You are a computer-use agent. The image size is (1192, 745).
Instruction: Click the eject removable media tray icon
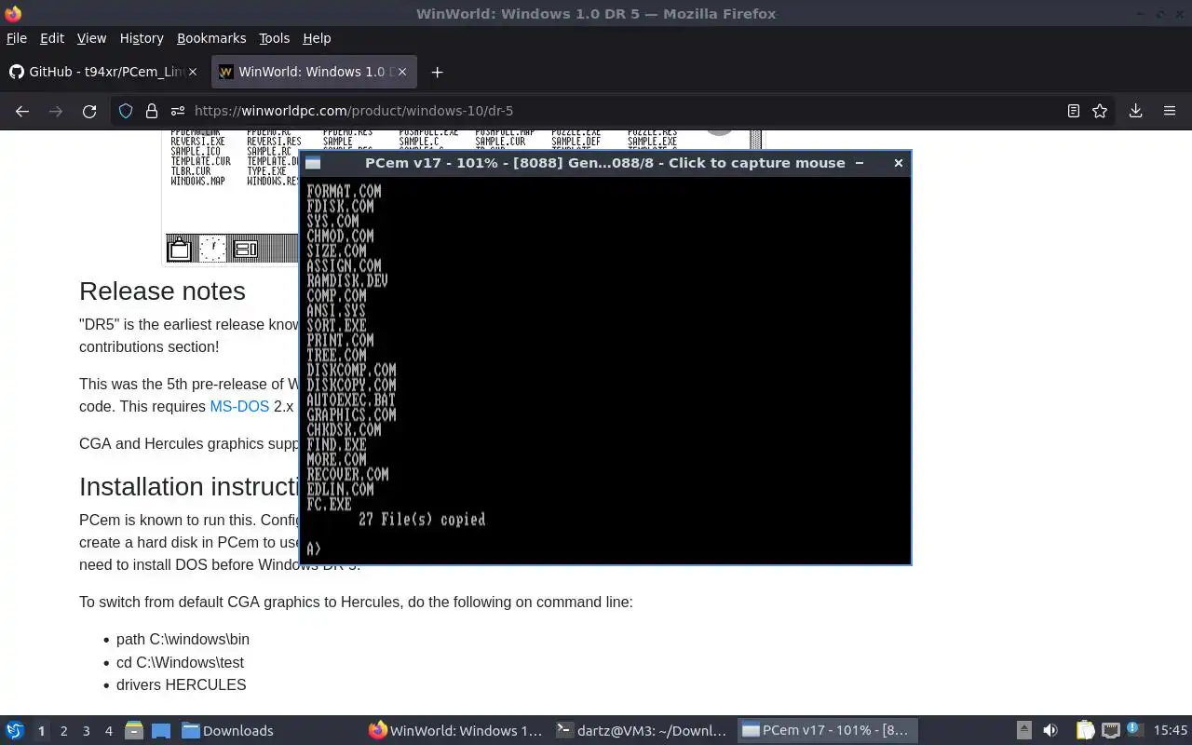point(1023,731)
